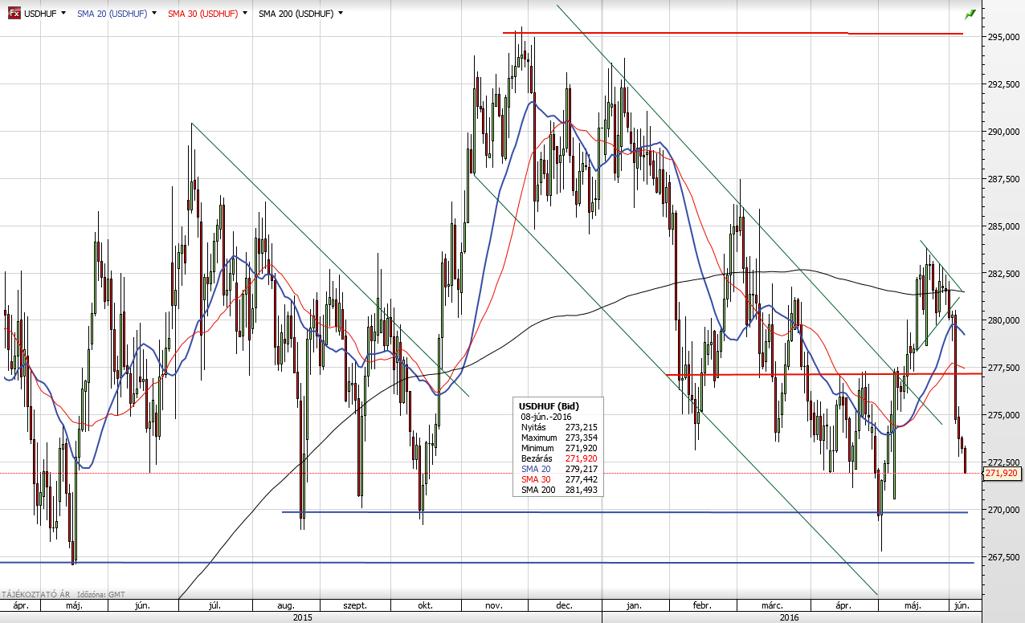Click the Nyitás 273,215 tooltip row
The image size is (1025, 623).
[x=559, y=427]
